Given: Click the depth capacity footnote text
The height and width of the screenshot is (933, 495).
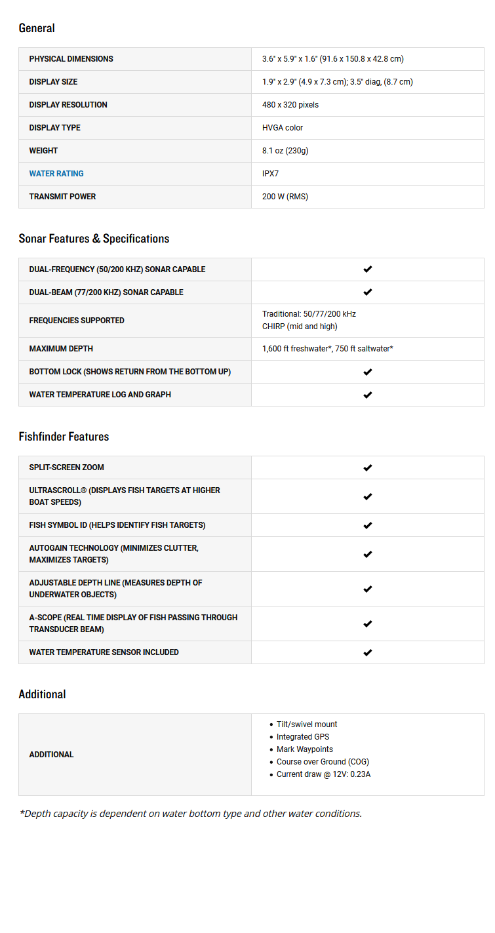Looking at the screenshot, I should pyautogui.click(x=190, y=814).
